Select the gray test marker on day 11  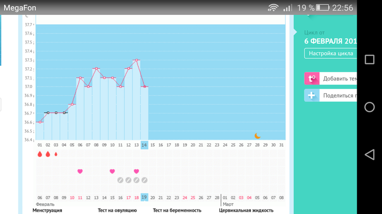tap(120, 180)
